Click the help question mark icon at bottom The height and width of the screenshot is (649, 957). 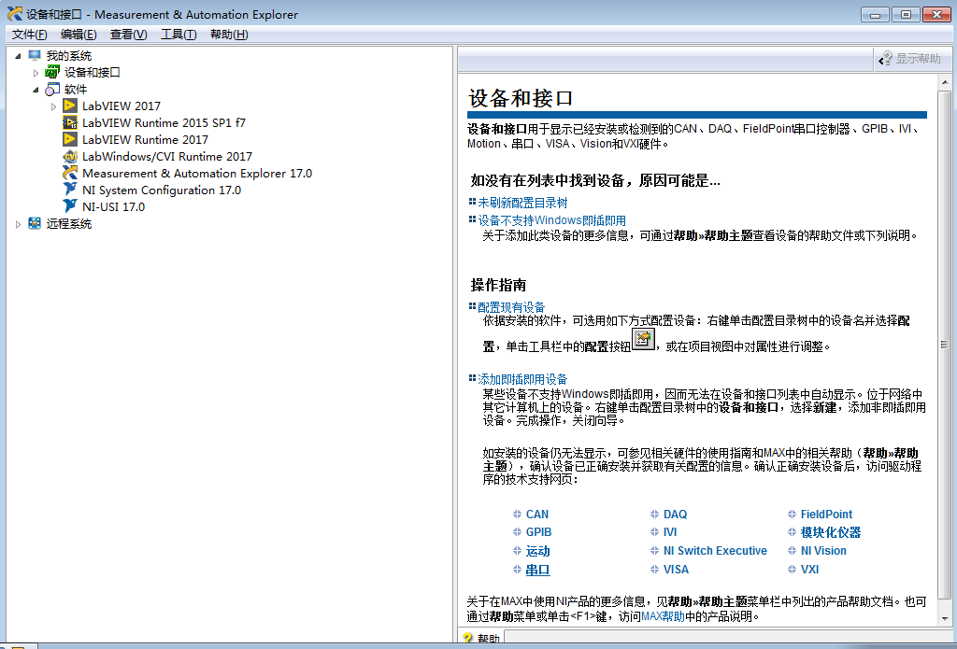click(x=467, y=638)
